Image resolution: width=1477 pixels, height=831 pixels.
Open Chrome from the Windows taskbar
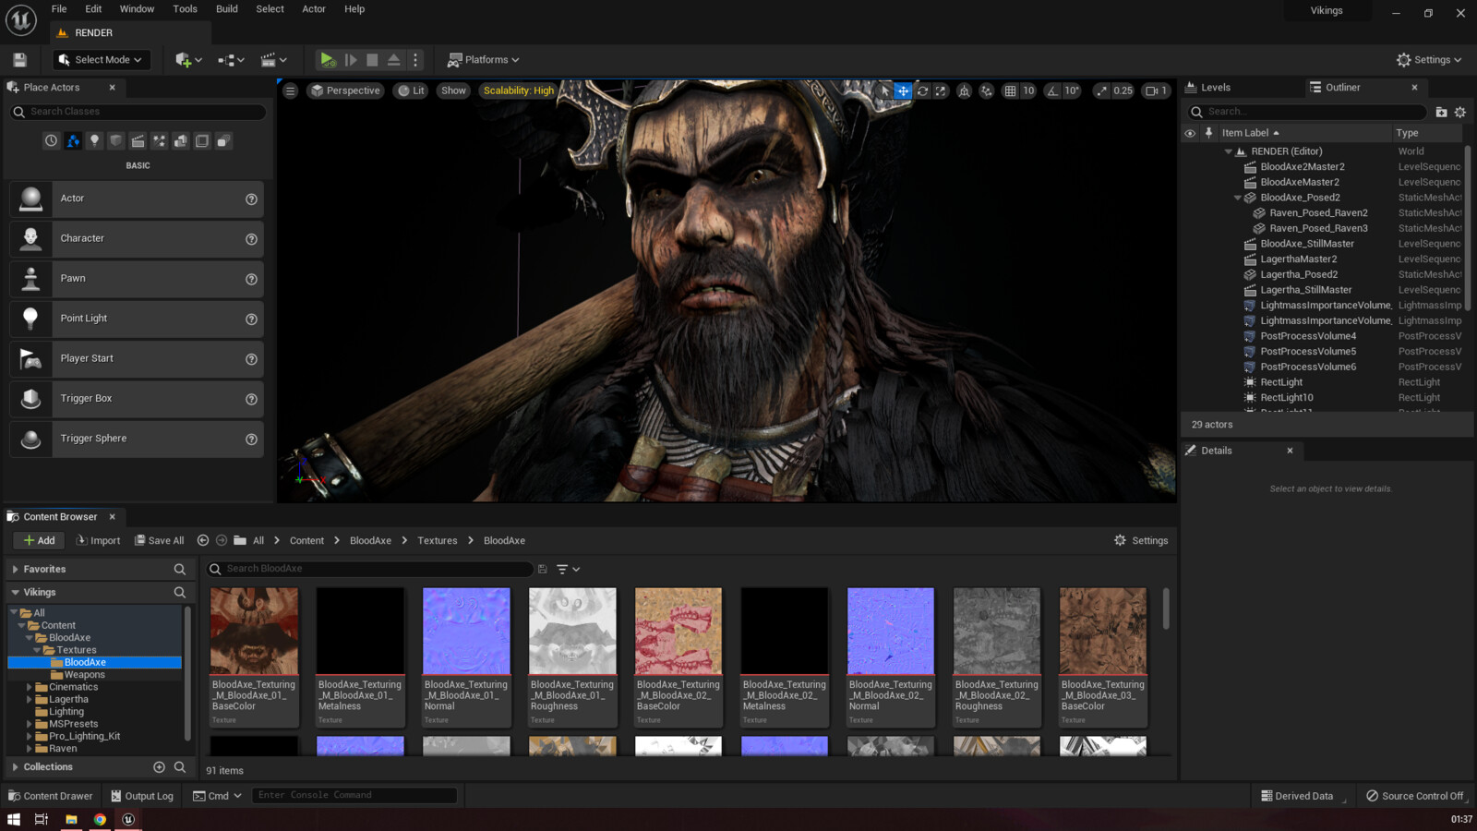(x=100, y=820)
